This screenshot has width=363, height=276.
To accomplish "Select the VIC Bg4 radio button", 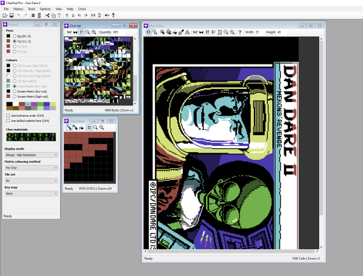I will [14, 81].
